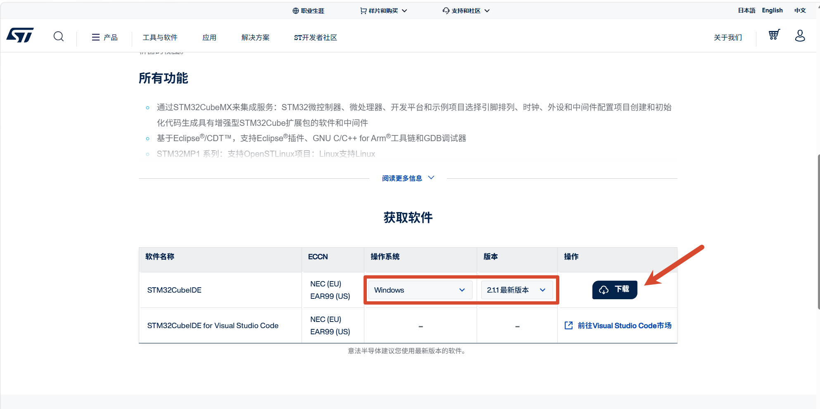Switch language to 日本語
Screen dimensions: 820x409
point(746,10)
